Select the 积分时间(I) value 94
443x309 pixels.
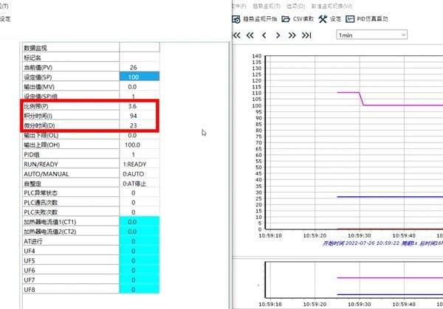click(x=133, y=116)
